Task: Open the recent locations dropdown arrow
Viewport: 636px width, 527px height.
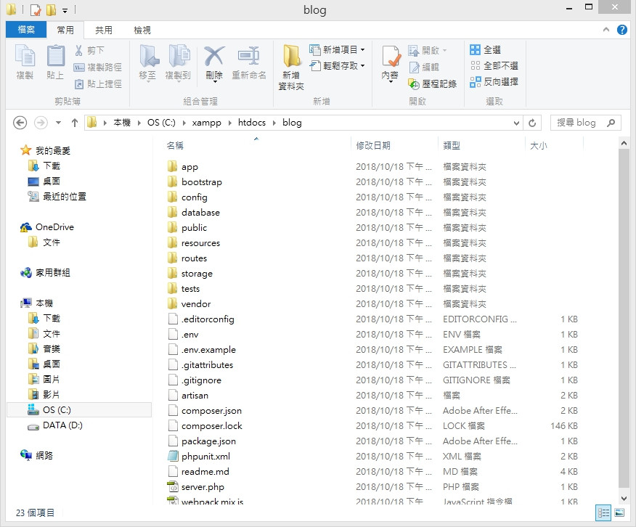Action: [58, 123]
